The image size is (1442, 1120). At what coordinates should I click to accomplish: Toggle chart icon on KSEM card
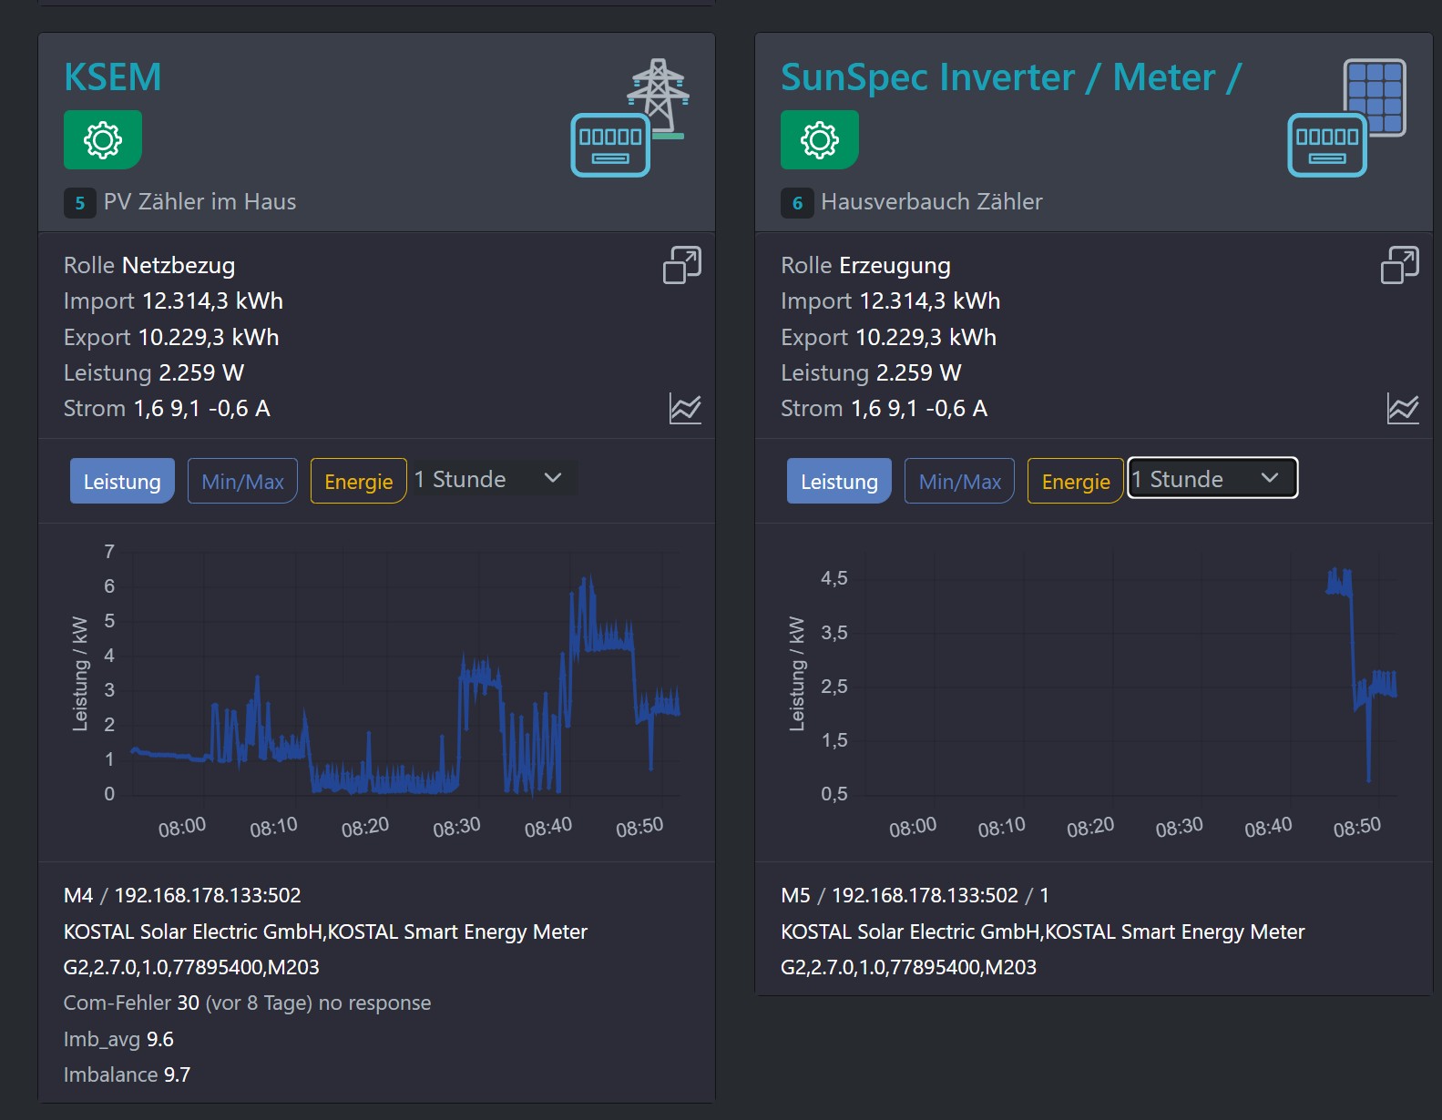685,409
